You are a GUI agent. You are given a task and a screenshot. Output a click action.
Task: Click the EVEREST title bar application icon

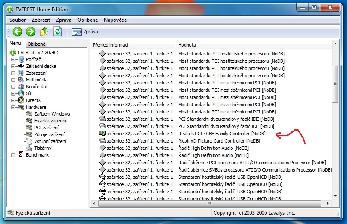9,9
